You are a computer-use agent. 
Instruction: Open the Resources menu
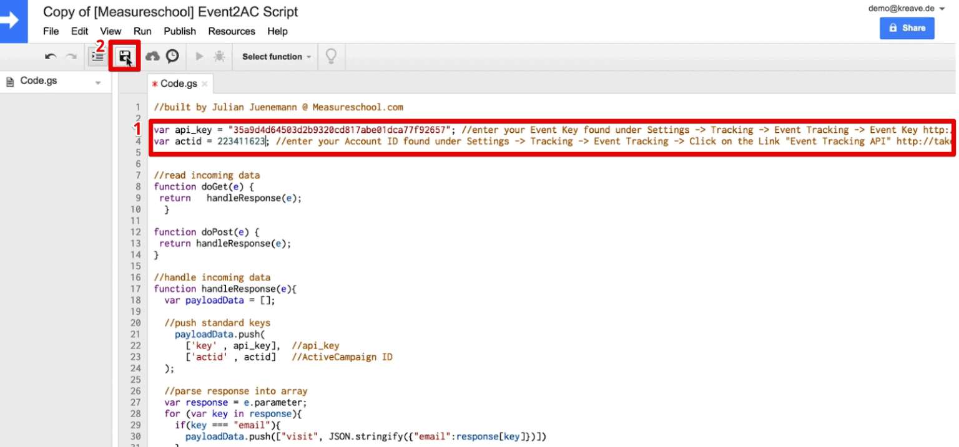point(231,31)
